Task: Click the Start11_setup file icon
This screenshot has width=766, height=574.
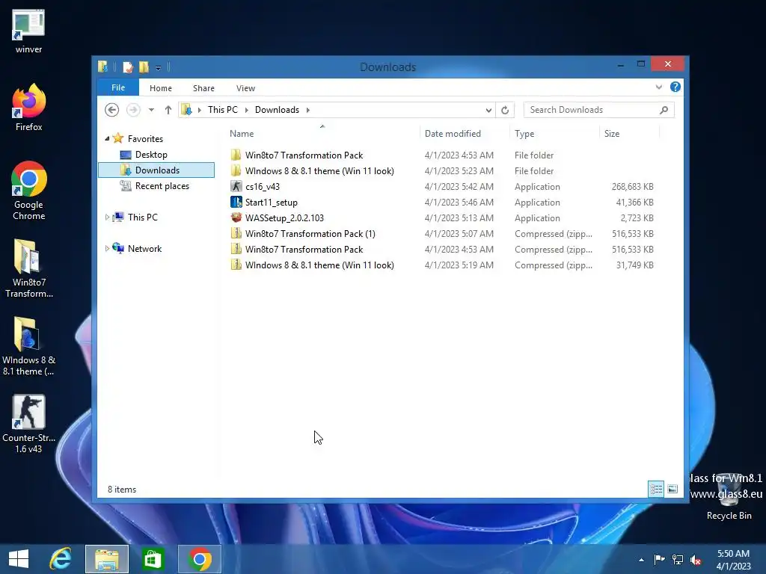Action: (236, 202)
